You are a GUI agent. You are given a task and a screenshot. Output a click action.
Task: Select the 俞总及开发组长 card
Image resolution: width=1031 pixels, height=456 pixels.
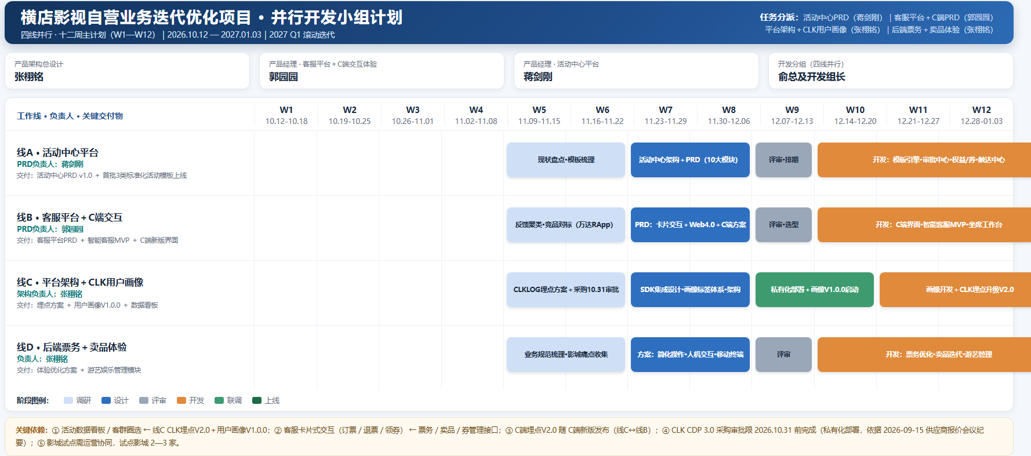tap(891, 71)
